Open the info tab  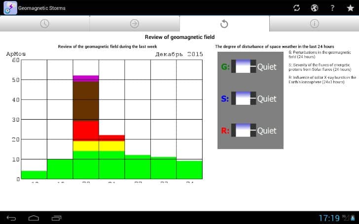[314, 24]
